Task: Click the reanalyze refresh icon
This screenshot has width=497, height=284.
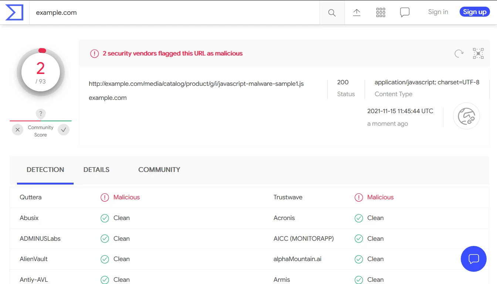Action: point(459,54)
